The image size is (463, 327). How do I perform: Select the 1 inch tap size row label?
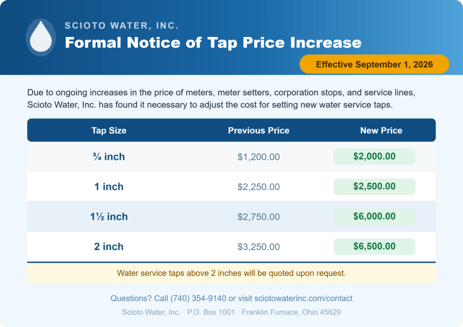[109, 187]
